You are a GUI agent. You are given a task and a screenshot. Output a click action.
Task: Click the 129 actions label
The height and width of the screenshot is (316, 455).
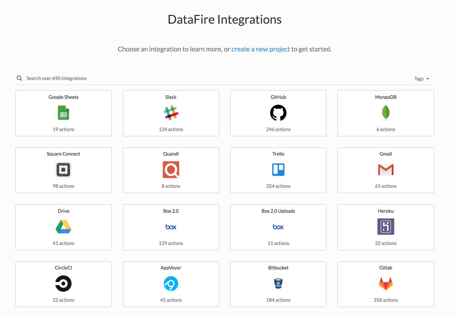(171, 243)
